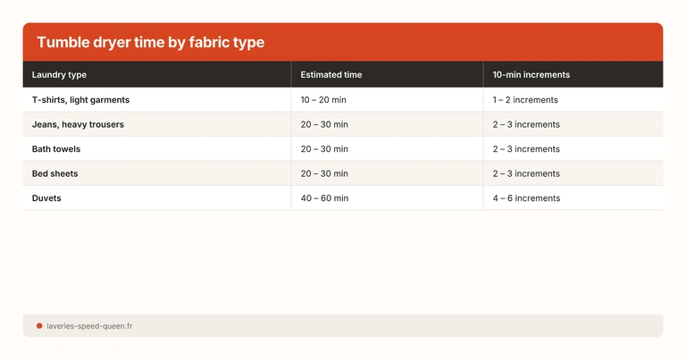Click the title "Tumble dryer time by fabric type"
The image size is (686, 360).
(x=150, y=43)
